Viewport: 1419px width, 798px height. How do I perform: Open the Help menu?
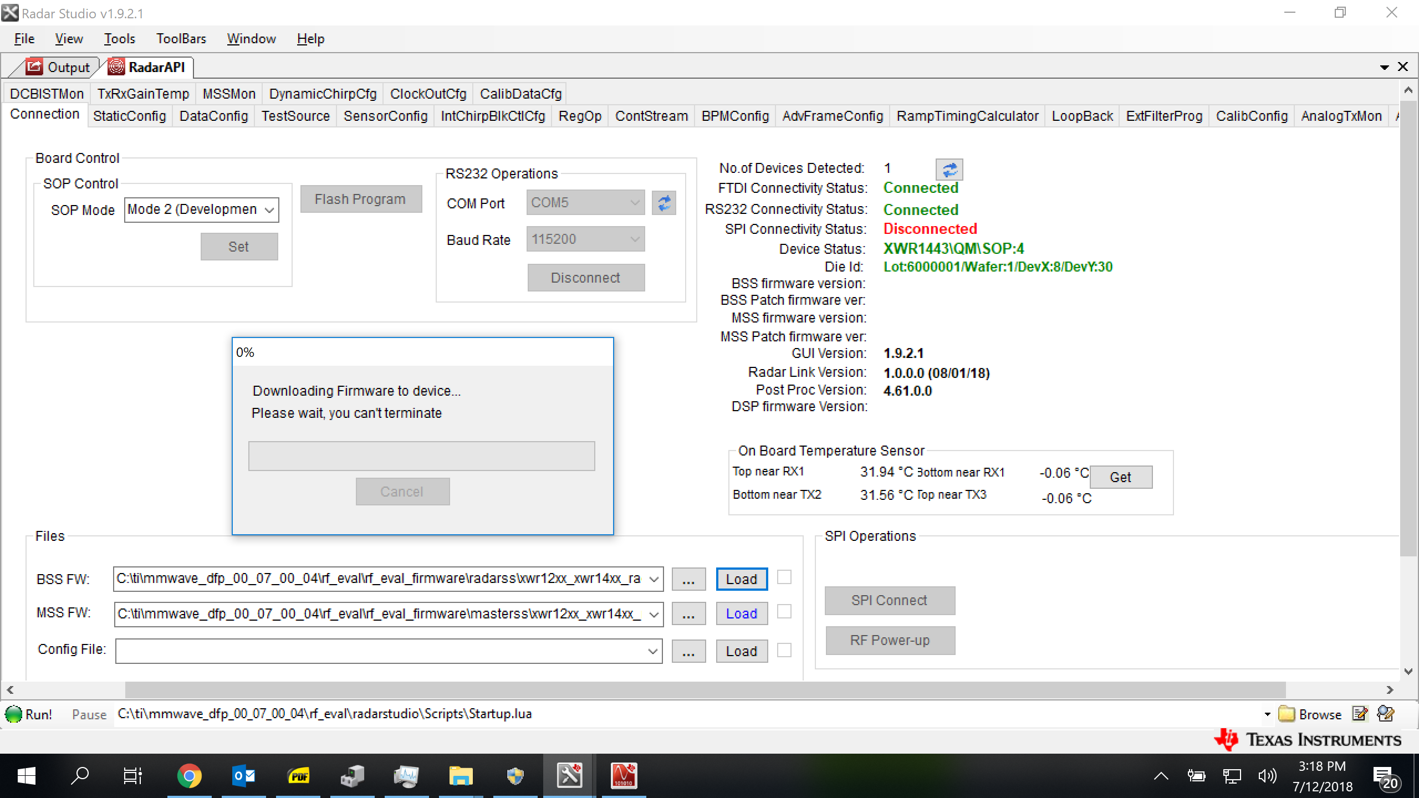tap(310, 39)
